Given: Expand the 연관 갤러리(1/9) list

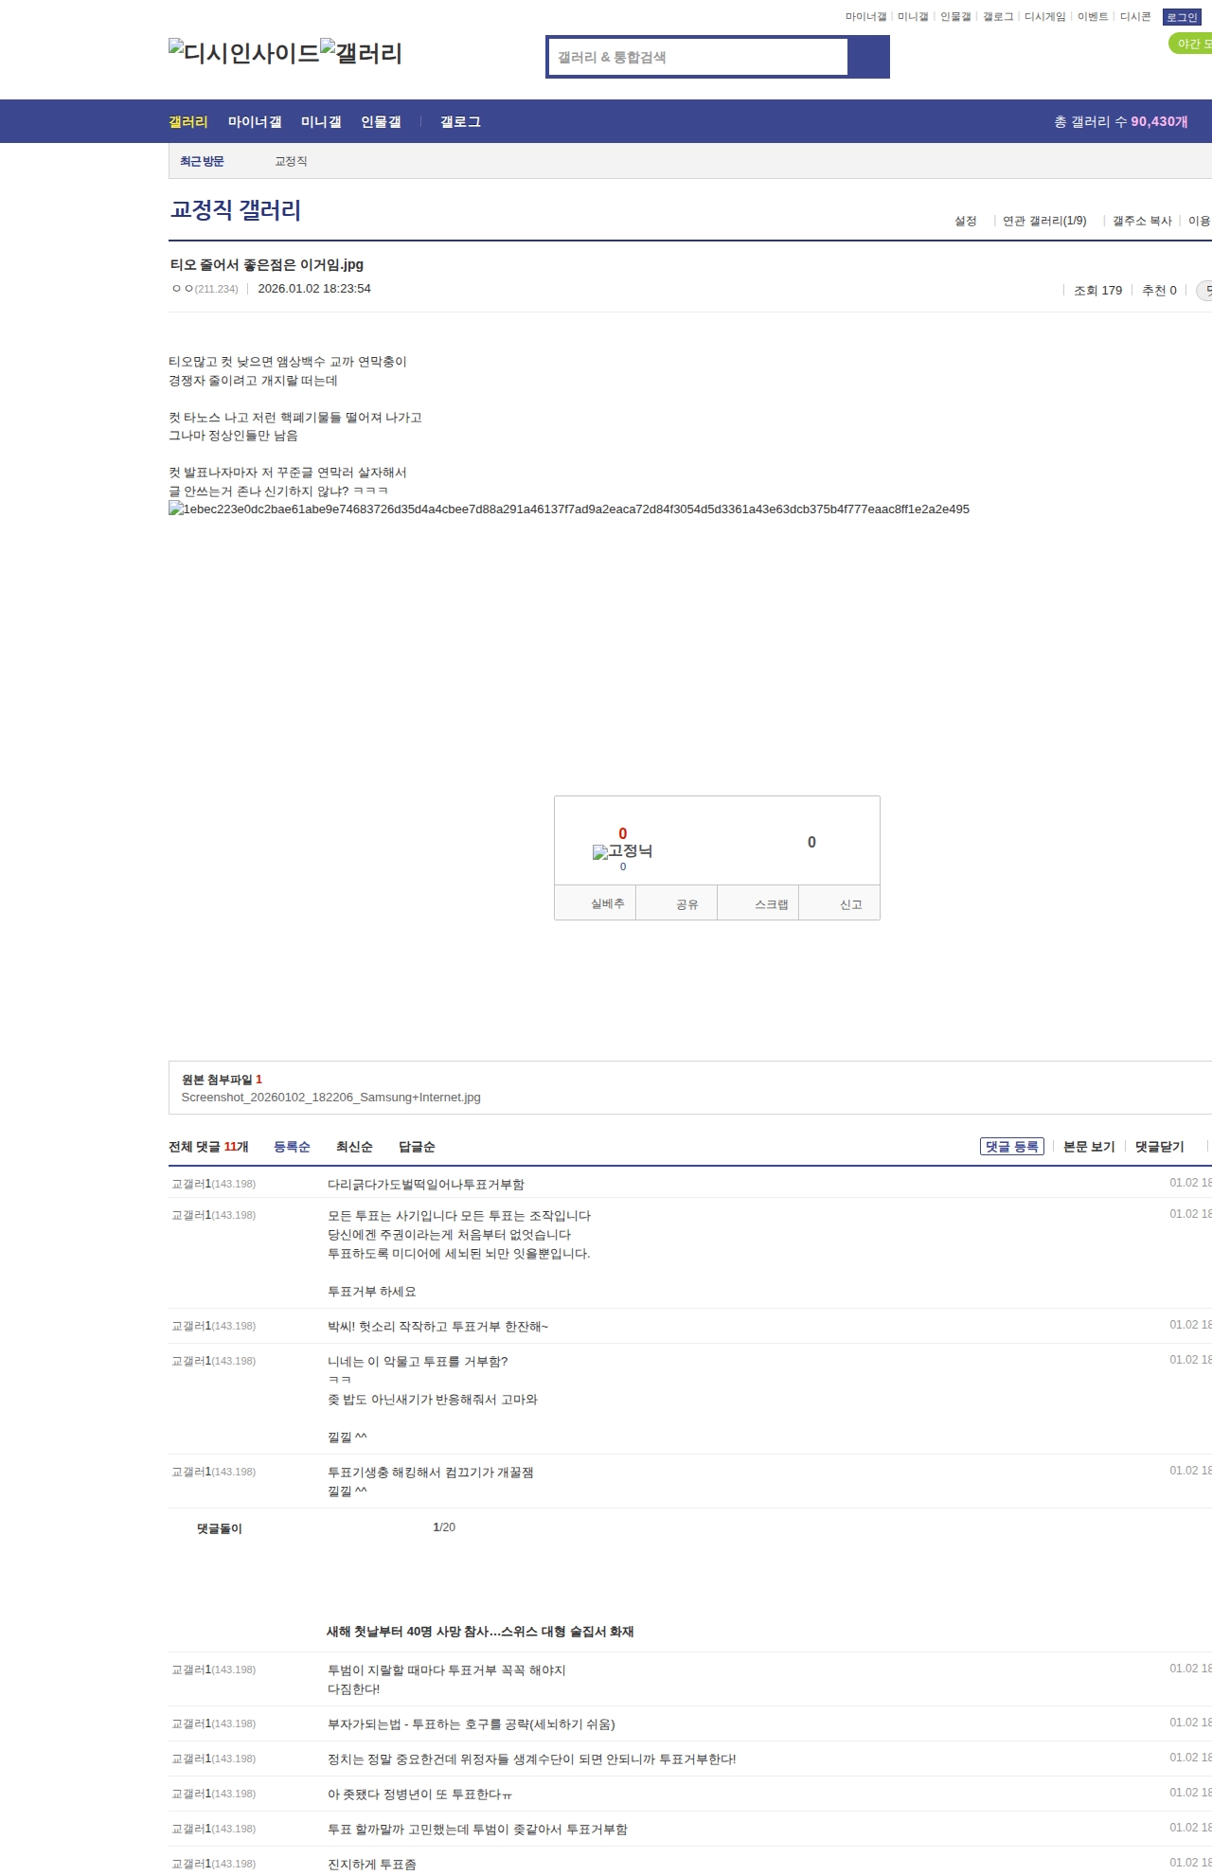Looking at the screenshot, I should click(1044, 221).
